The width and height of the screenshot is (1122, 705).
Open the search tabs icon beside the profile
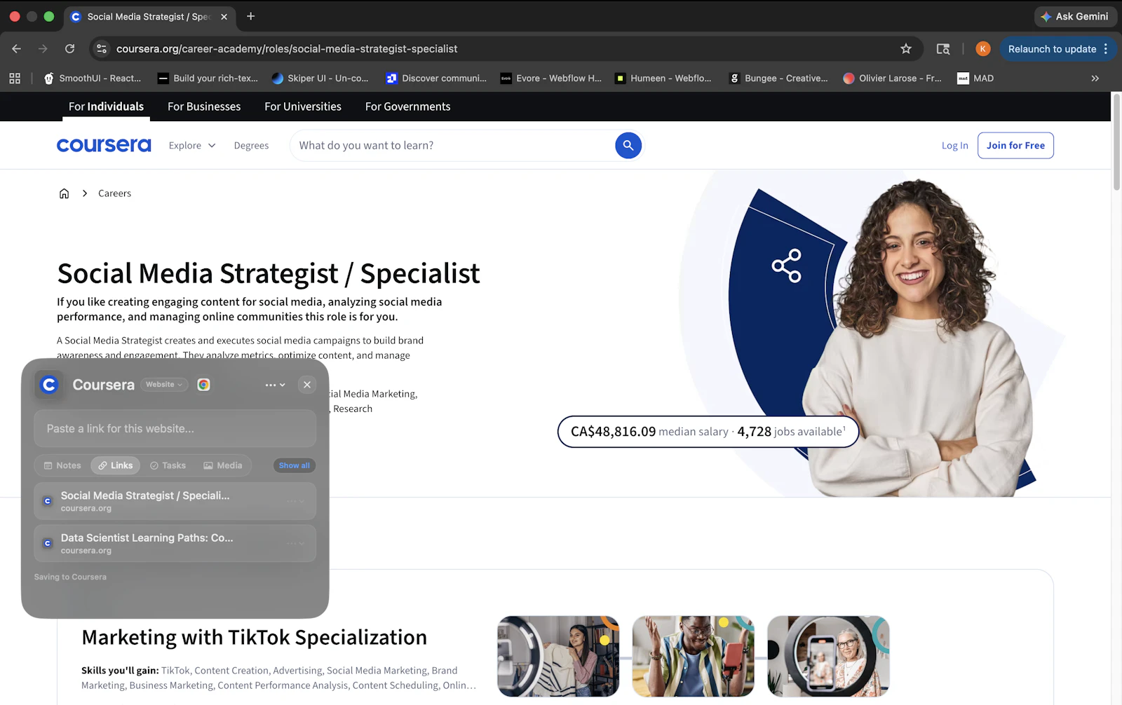click(943, 49)
